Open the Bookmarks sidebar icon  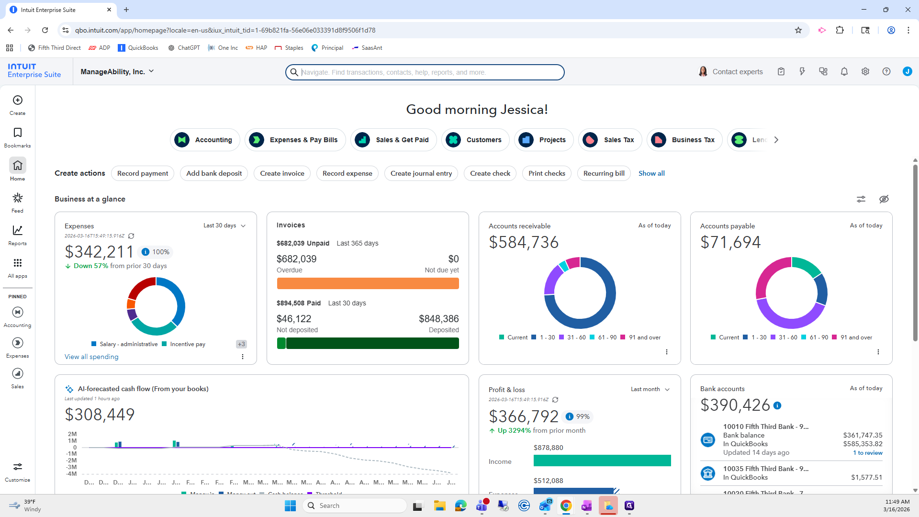coord(18,133)
